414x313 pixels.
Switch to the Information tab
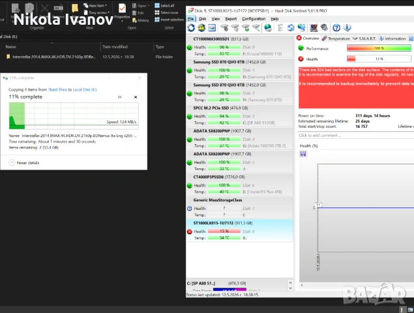coord(392,38)
